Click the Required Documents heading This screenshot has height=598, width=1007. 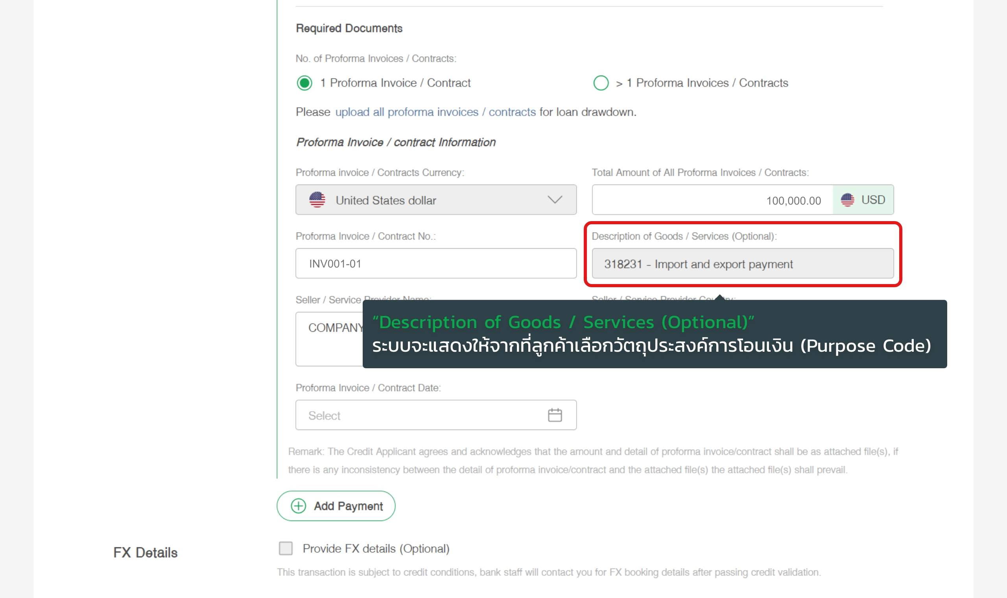pos(349,28)
